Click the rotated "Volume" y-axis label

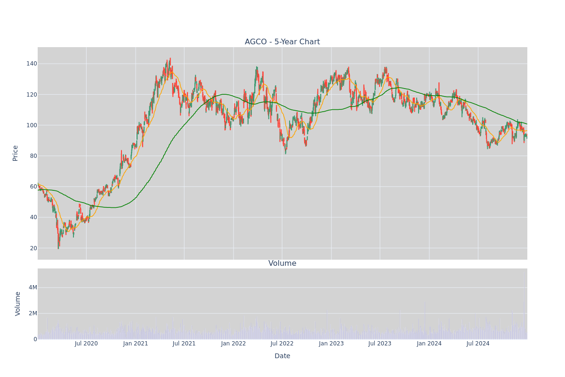point(18,303)
